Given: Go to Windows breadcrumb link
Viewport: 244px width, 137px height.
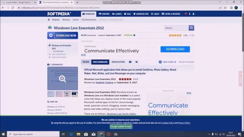Looking at the screenshot, I should 66,20.
